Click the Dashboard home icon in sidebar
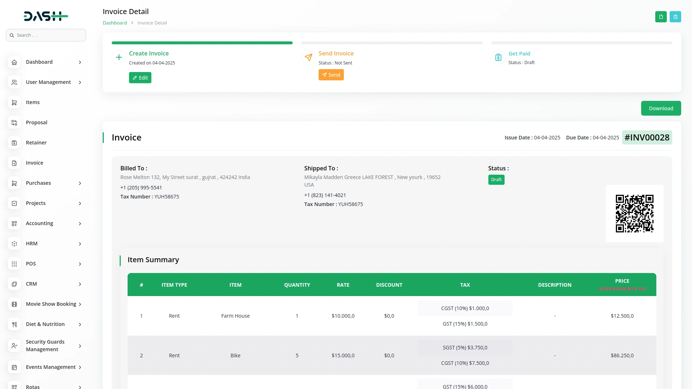 (14, 62)
